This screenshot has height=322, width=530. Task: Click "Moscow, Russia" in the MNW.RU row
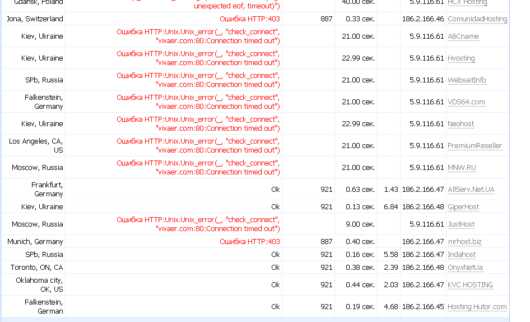pos(37,168)
